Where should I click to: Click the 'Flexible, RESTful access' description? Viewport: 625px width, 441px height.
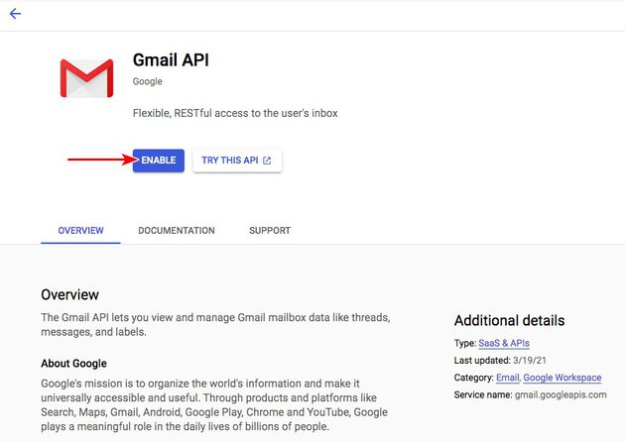(235, 113)
